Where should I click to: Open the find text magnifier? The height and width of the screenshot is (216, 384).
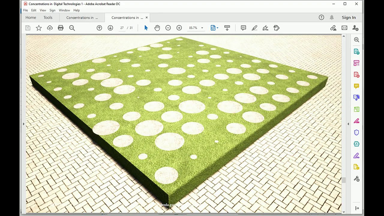click(x=72, y=28)
